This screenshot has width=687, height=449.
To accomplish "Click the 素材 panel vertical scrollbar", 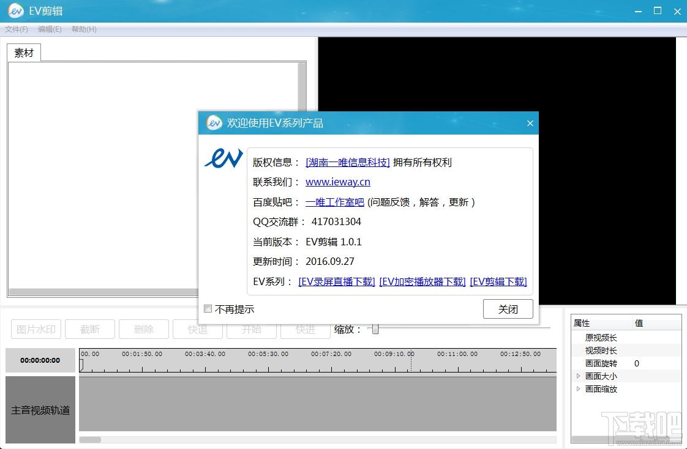I will pos(301,87).
